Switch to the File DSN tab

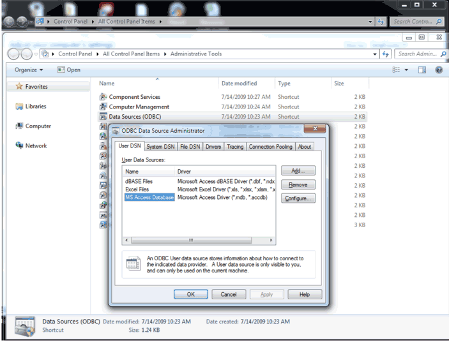tap(190, 146)
